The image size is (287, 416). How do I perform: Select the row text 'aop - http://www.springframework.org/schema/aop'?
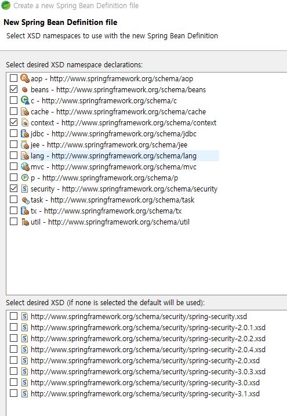(112, 79)
